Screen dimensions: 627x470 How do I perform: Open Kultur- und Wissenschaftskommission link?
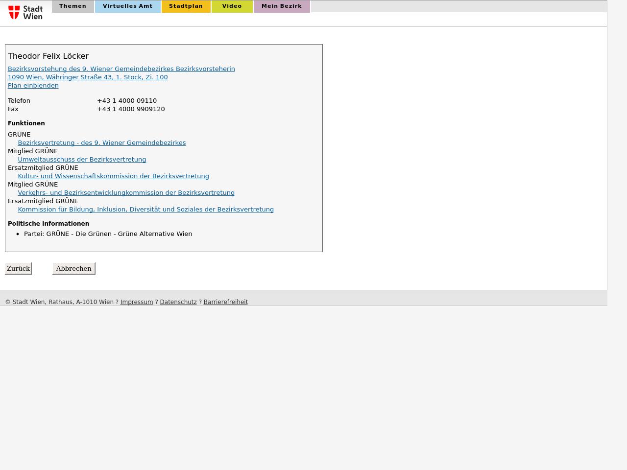(113, 176)
